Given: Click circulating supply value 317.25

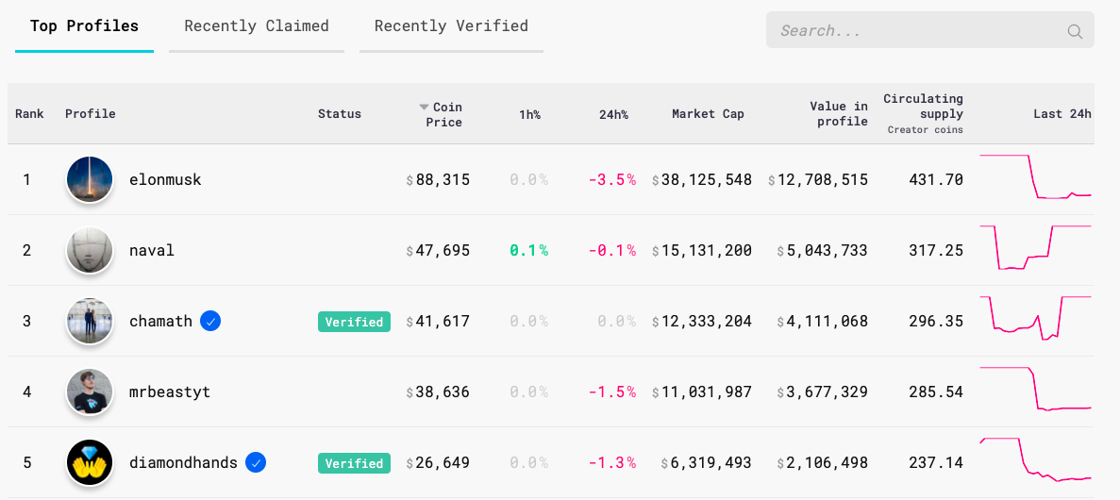Looking at the screenshot, I should tap(936, 251).
